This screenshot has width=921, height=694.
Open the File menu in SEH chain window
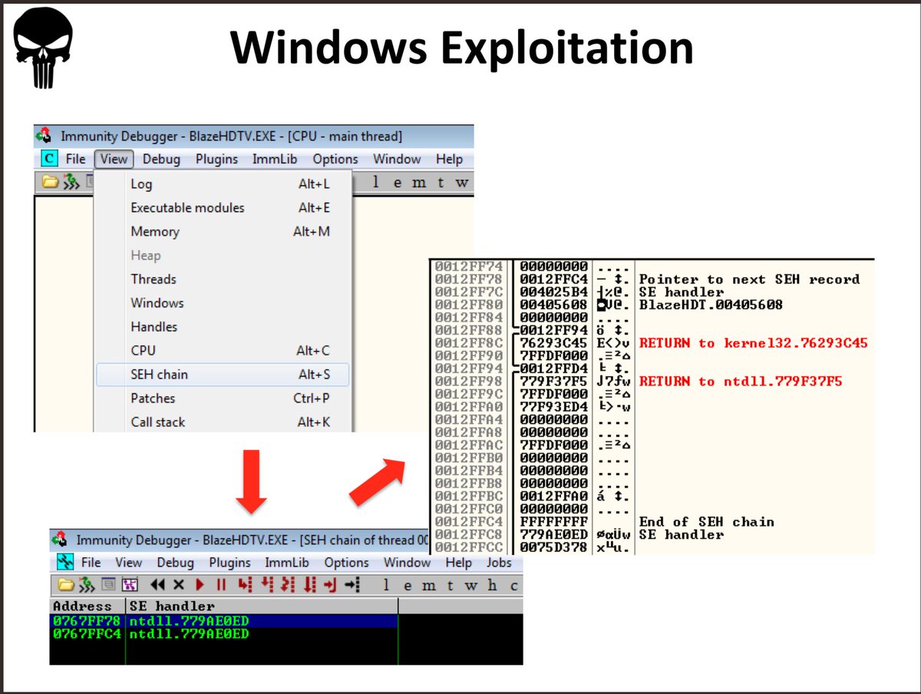(x=91, y=562)
